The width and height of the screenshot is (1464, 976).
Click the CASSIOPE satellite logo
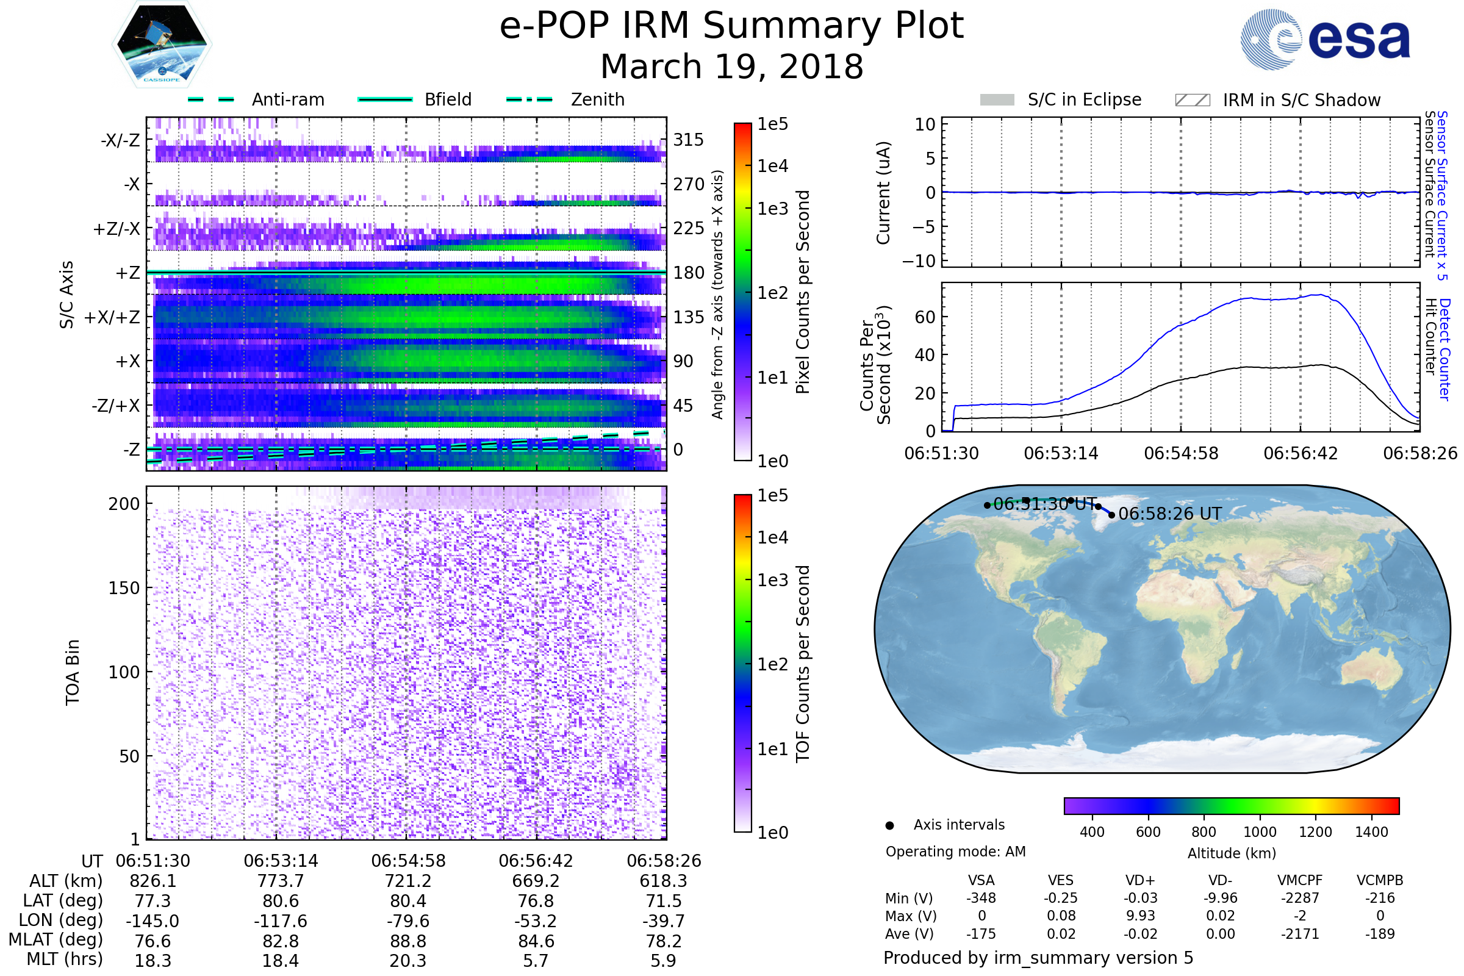[162, 45]
